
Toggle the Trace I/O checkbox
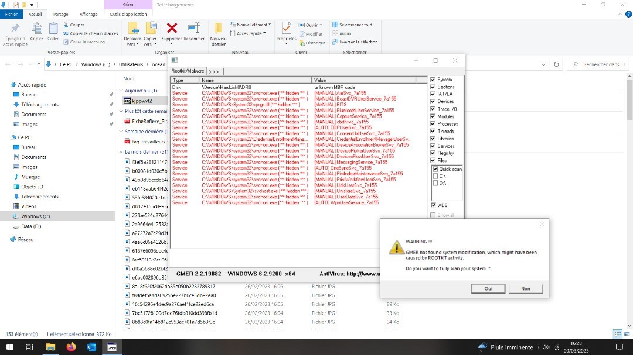pyautogui.click(x=433, y=109)
